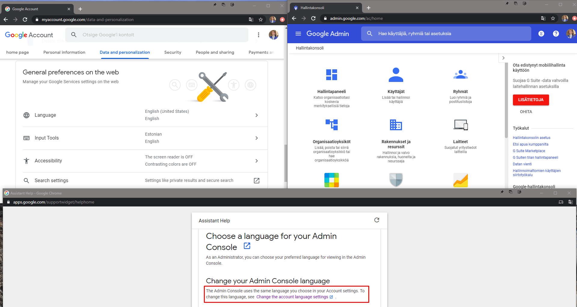Open the Google Account three-dot menu
577x307 pixels.
tap(258, 35)
